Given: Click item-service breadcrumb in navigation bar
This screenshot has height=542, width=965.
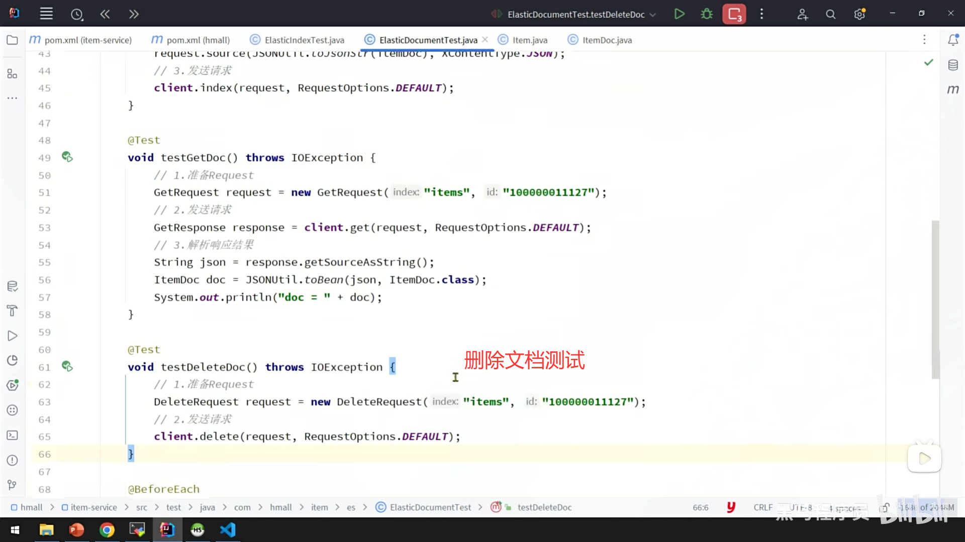Looking at the screenshot, I should pos(93,507).
